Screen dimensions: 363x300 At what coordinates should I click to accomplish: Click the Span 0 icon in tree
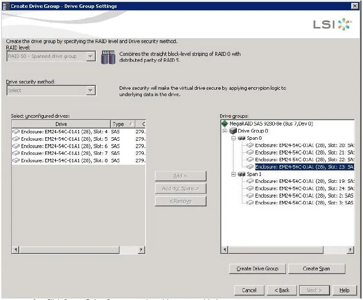coord(241,138)
